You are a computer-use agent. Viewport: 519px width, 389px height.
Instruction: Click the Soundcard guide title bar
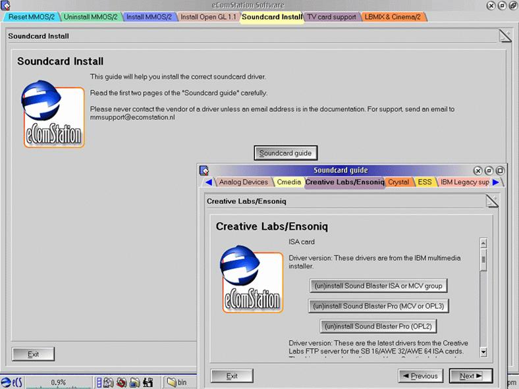click(341, 170)
